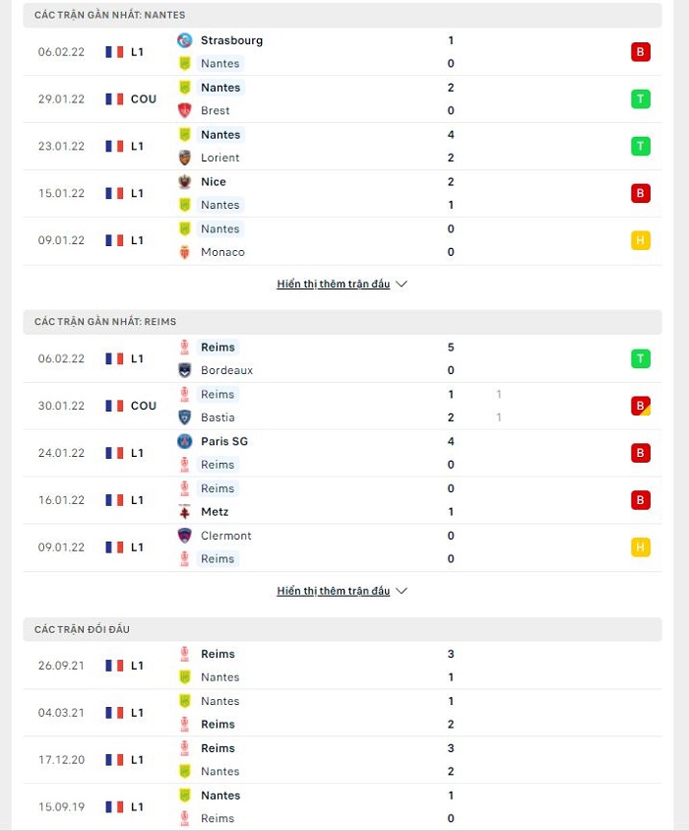Click the Paris SG club crest icon
Image resolution: width=689 pixels, height=831 pixels.
(x=184, y=441)
